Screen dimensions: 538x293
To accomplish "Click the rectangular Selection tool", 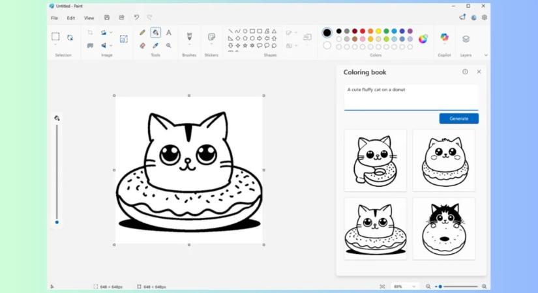I will [55, 36].
